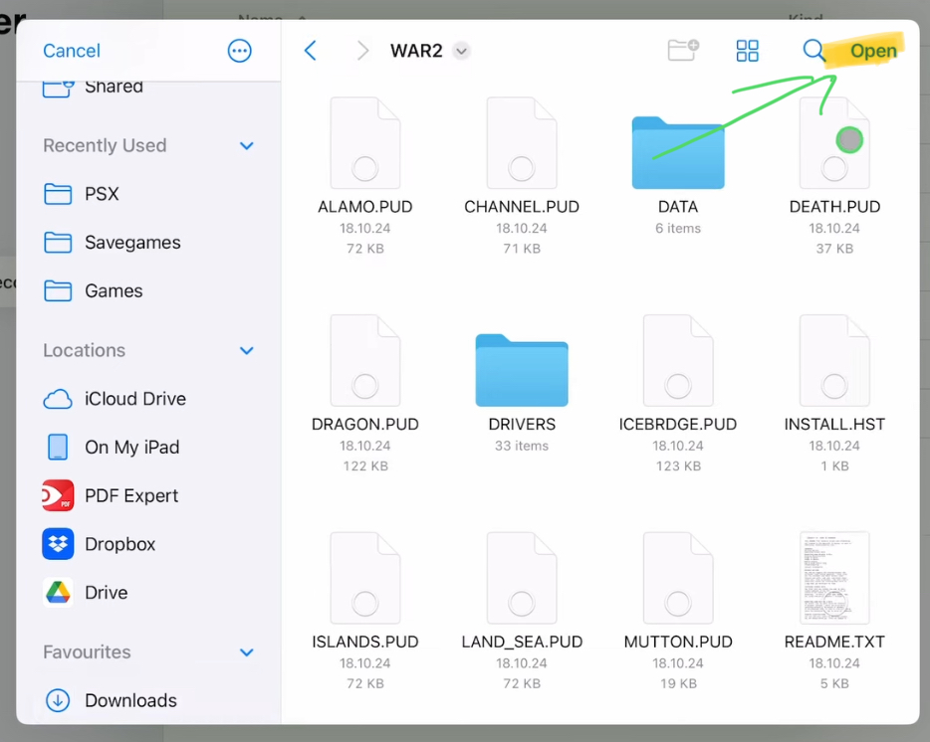Expand the WAR2 folder title dropdown
The height and width of the screenshot is (742, 930).
[x=461, y=51]
